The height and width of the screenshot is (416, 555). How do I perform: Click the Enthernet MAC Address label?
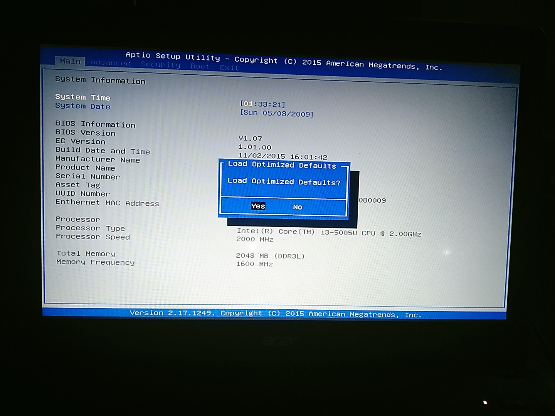pyautogui.click(x=108, y=203)
